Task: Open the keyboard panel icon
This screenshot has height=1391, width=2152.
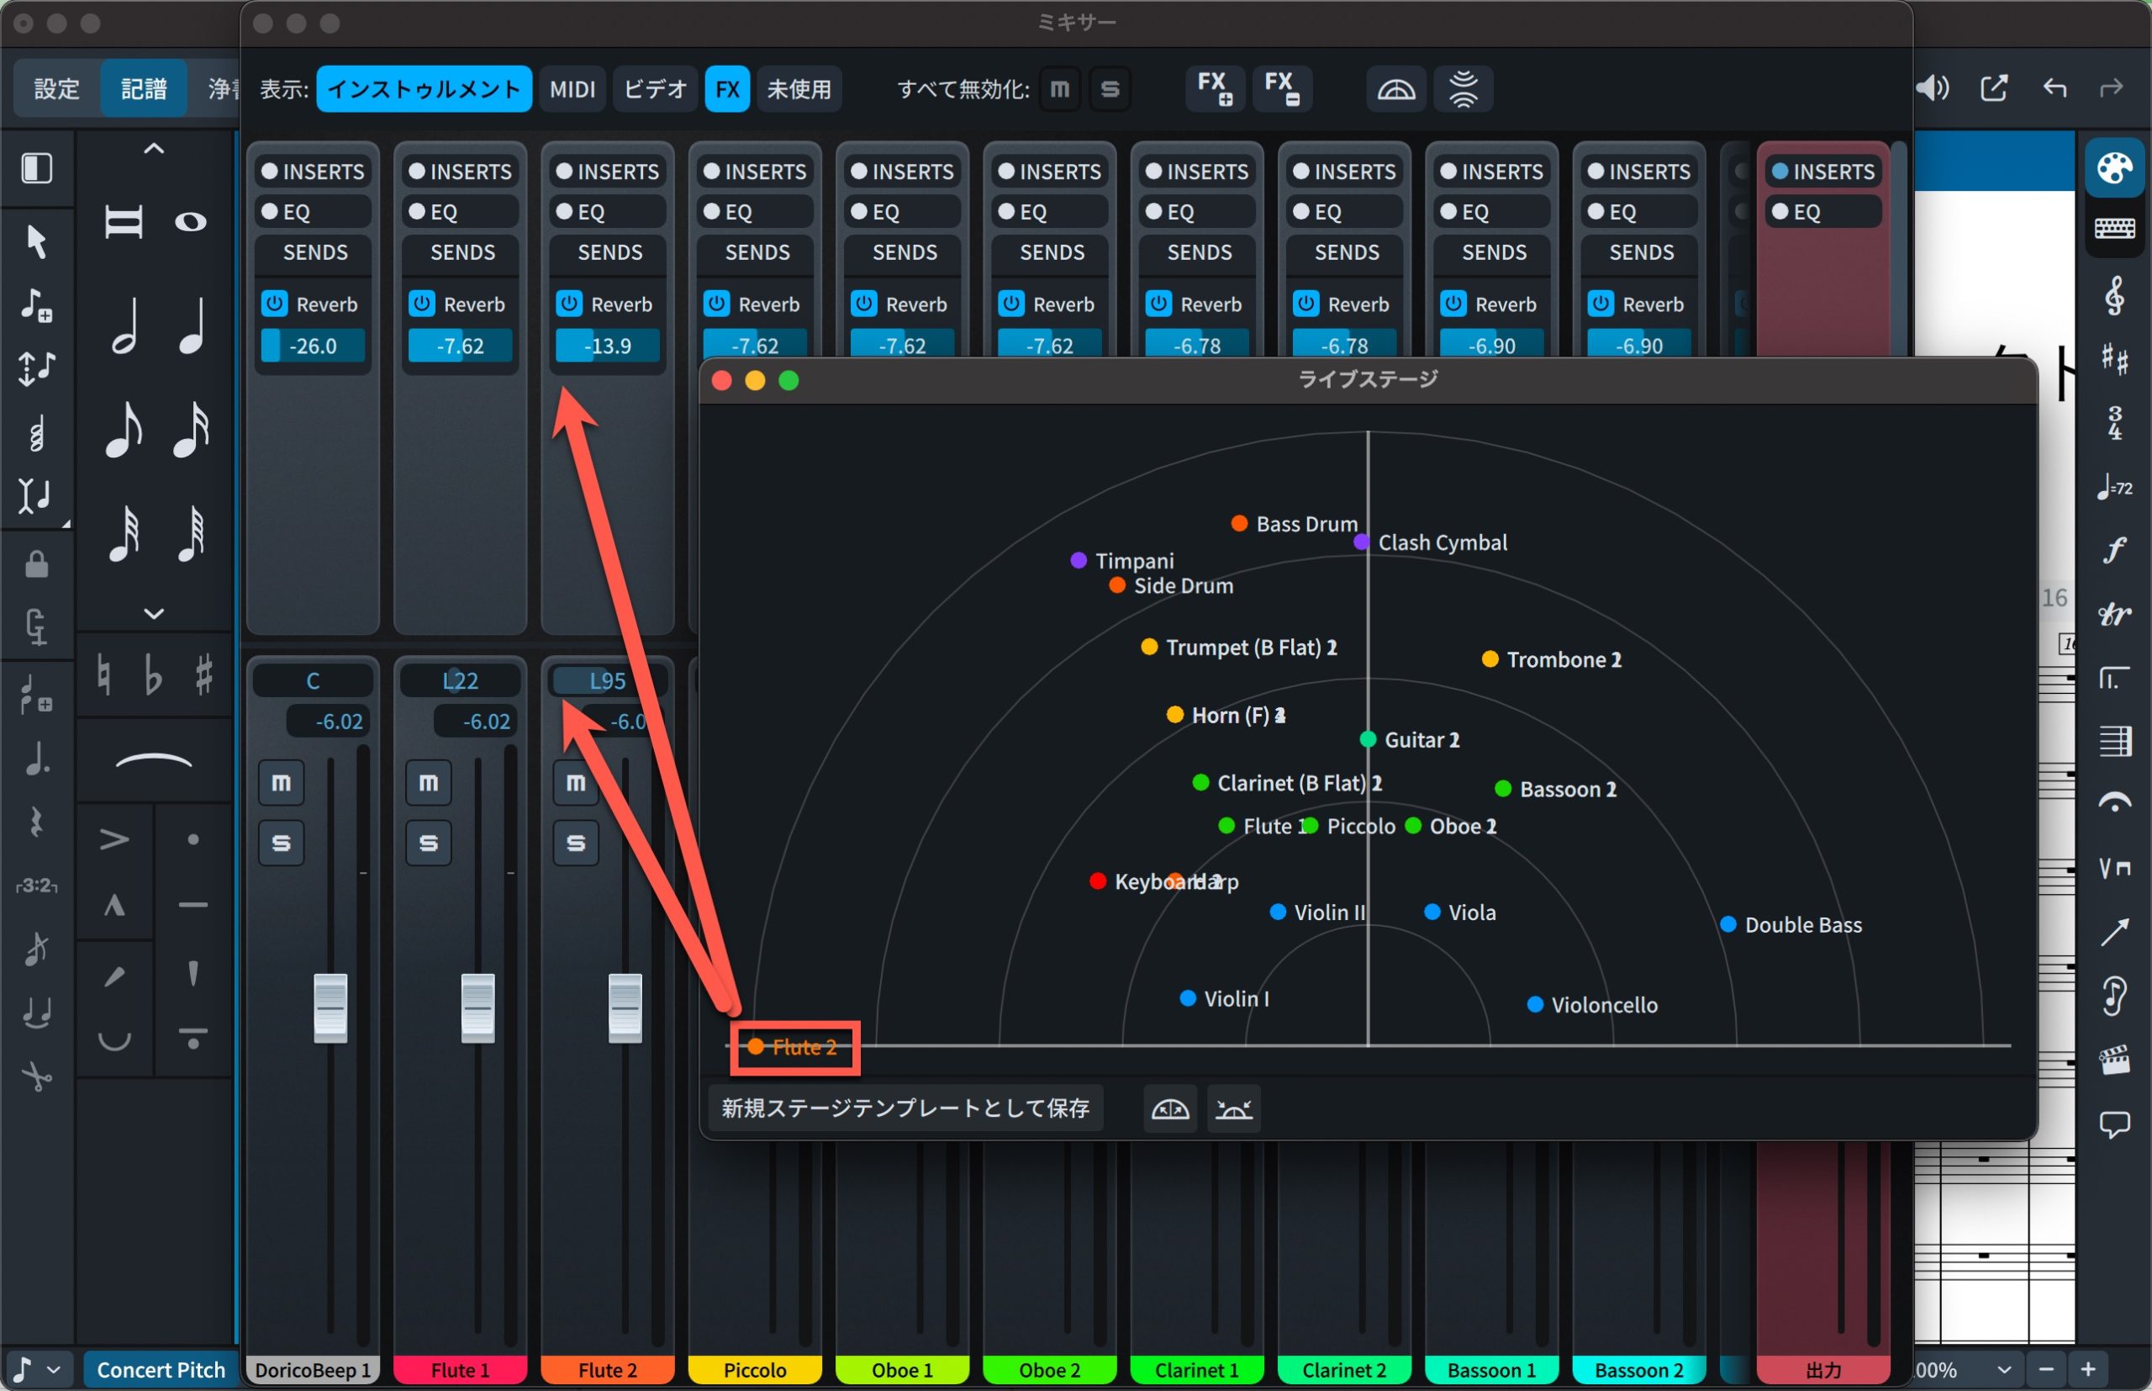Action: click(2114, 229)
